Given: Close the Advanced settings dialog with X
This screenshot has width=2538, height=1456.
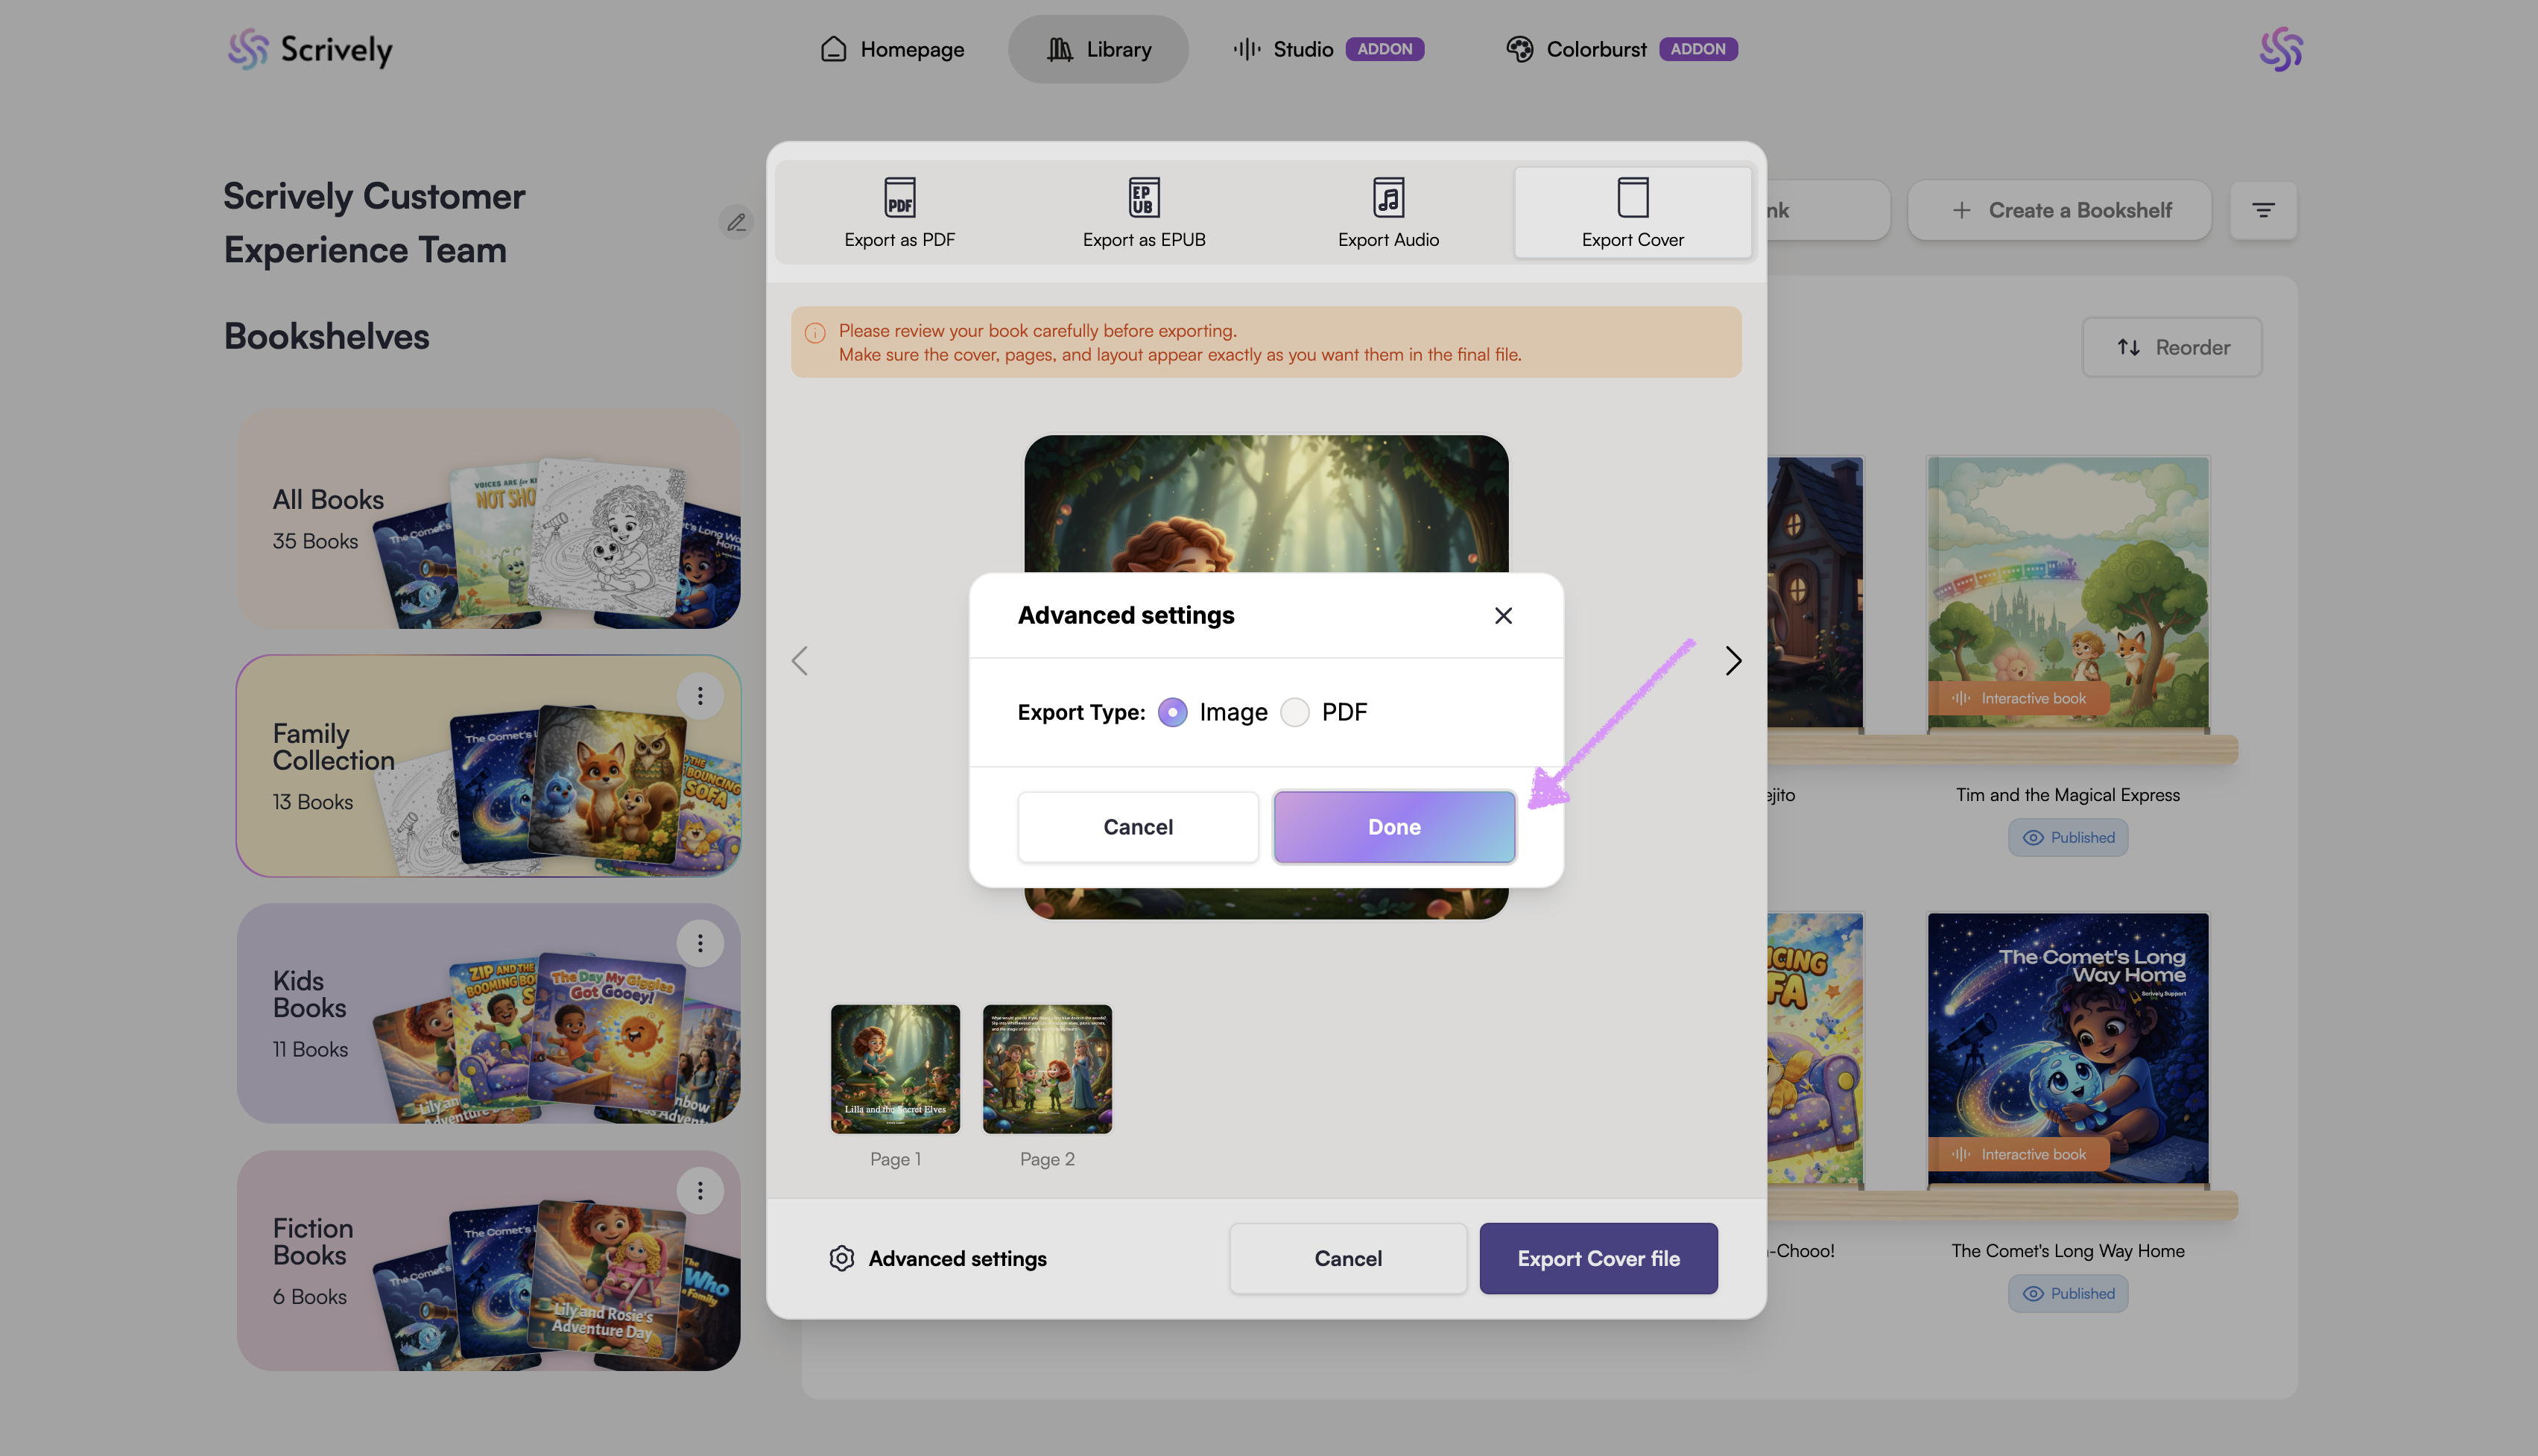Looking at the screenshot, I should click(1502, 616).
